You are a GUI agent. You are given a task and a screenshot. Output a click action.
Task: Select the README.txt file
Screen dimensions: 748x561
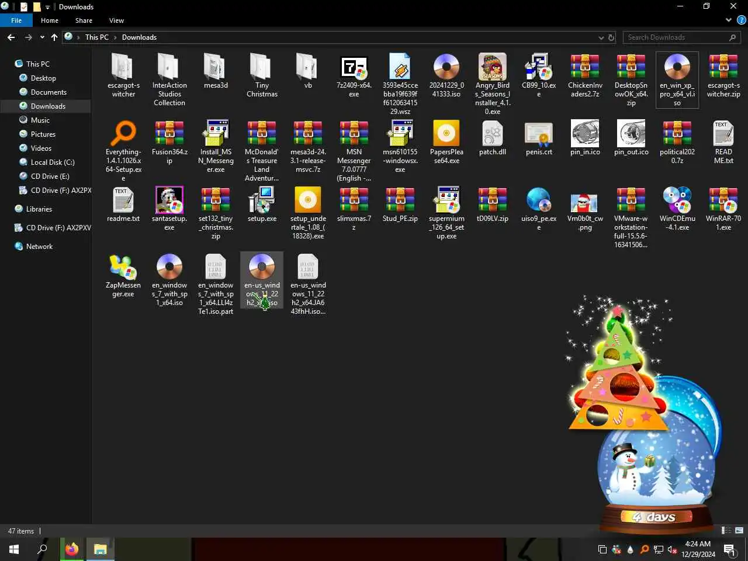[723, 142]
